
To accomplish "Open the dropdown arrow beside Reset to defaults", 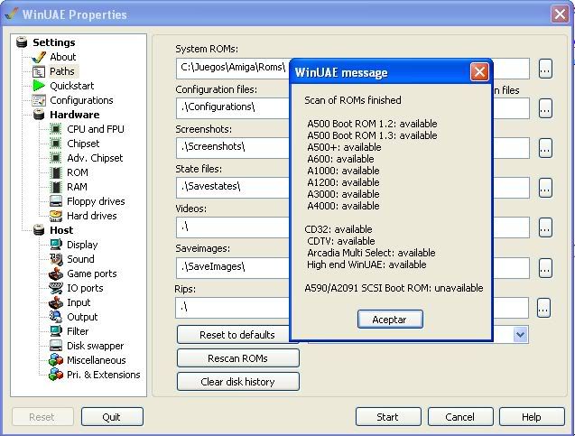I will coord(521,334).
